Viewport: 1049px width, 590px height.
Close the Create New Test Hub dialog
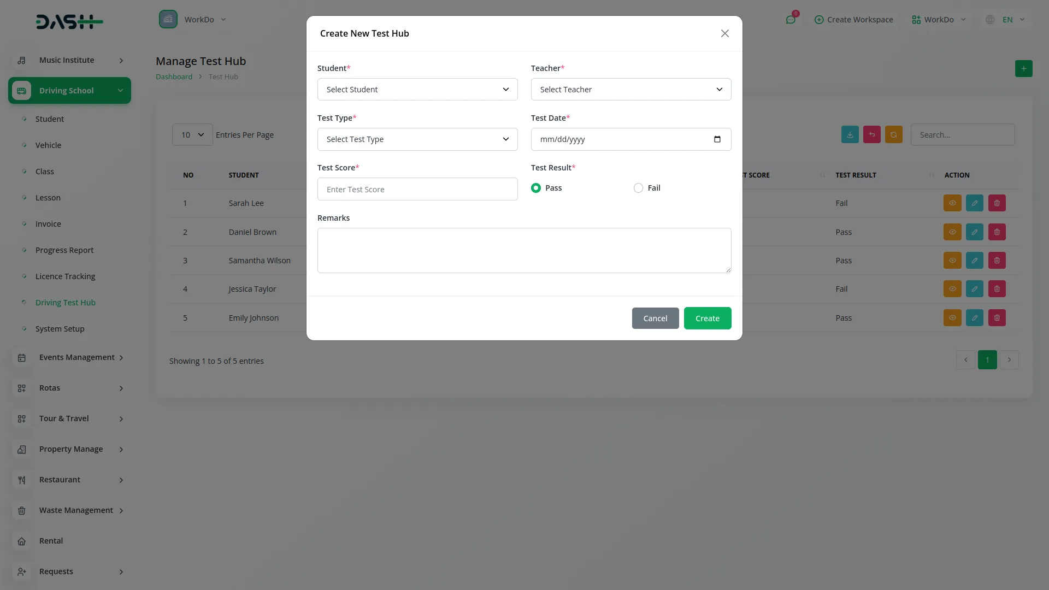725,33
